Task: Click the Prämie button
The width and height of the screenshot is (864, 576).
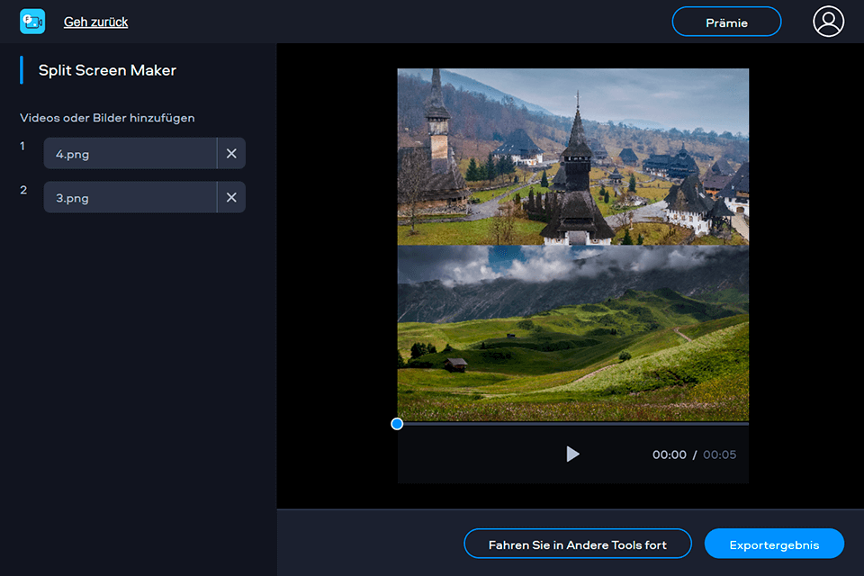Action: [726, 21]
